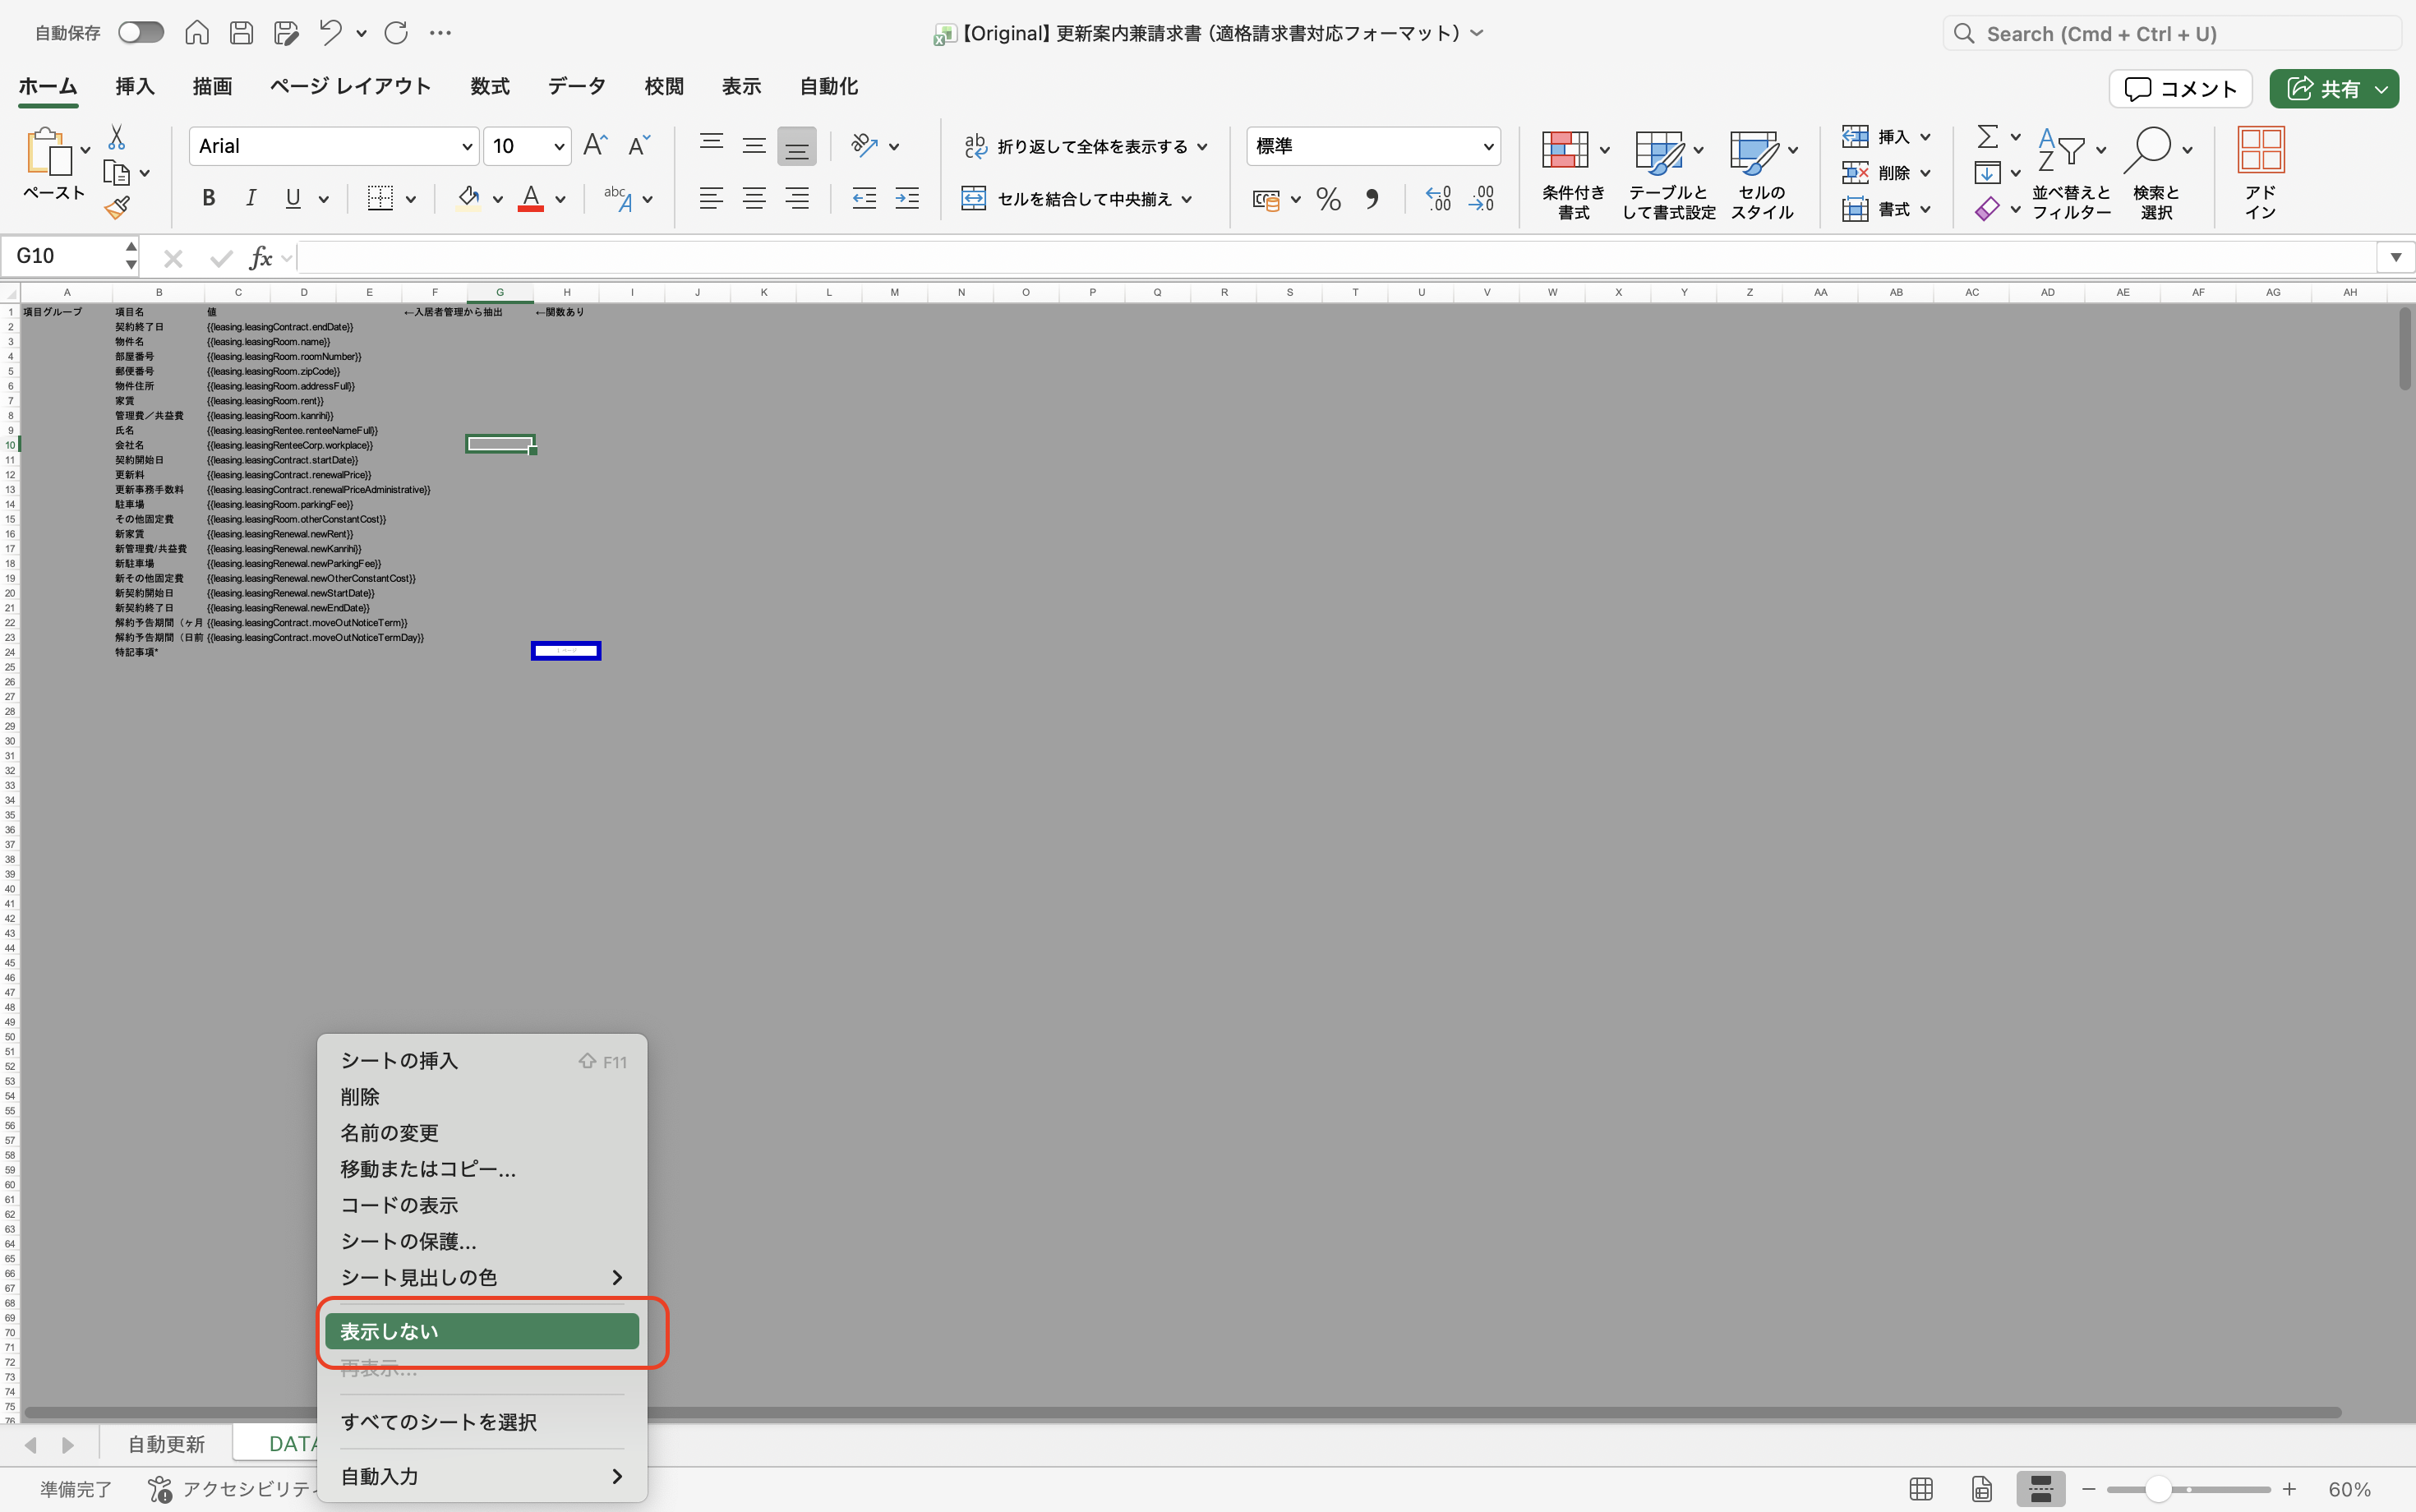This screenshot has height=1512, width=2416.
Task: Click the Home icon in title bar
Action: click(x=197, y=33)
